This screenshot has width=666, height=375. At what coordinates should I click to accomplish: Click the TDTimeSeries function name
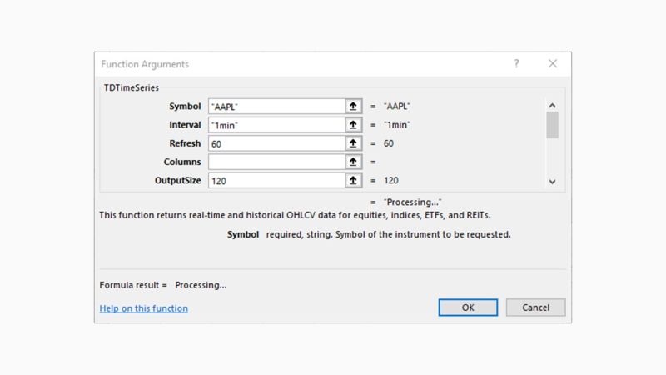coord(132,87)
